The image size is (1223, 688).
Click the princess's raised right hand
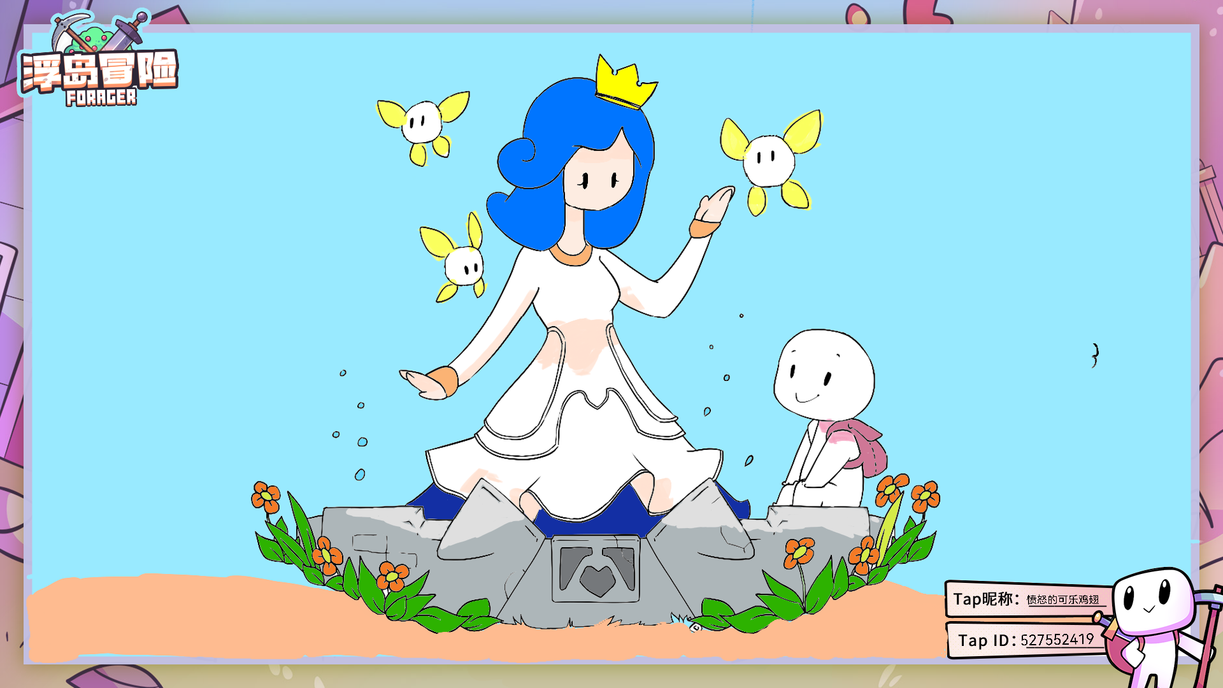click(715, 205)
